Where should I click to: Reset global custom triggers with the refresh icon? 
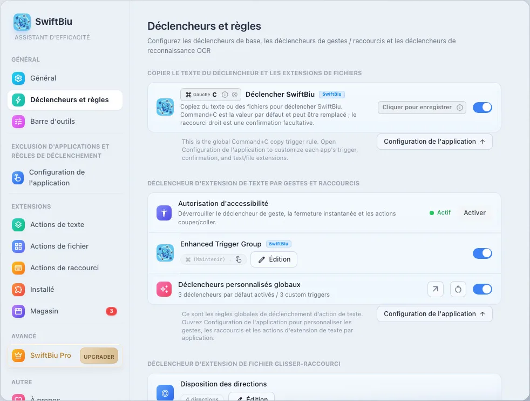point(458,289)
